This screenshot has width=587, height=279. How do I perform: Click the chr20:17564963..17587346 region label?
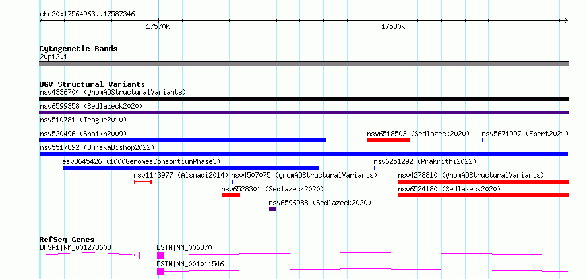[87, 14]
